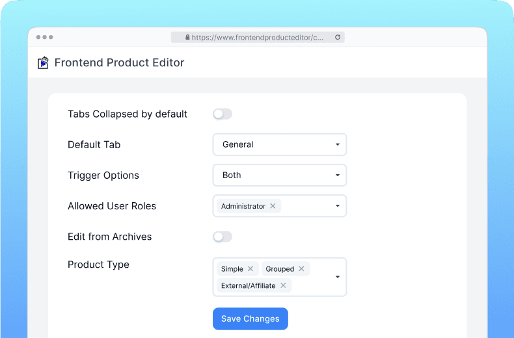Enable Tabs Collapsed by default toggle
This screenshot has width=514, height=338.
click(x=222, y=114)
